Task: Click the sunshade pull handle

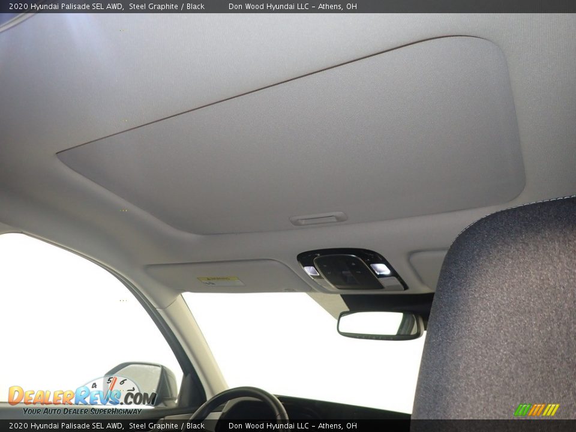Action: point(318,219)
